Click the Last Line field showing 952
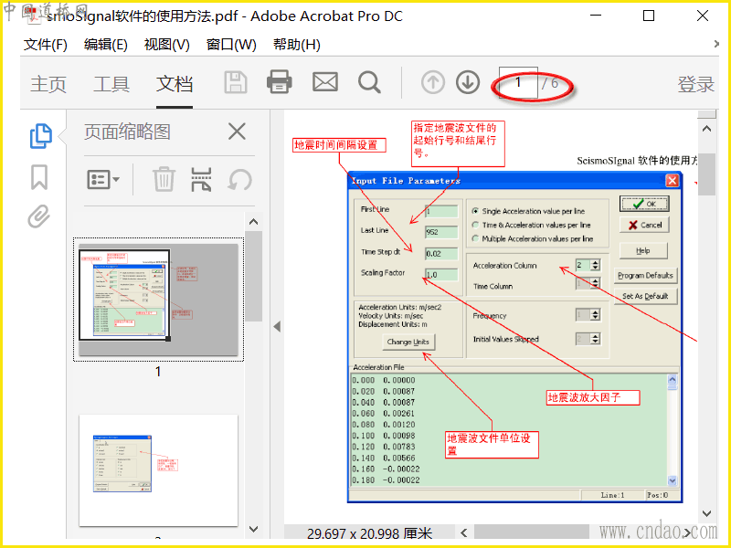Image resolution: width=731 pixels, height=548 pixels. 441,232
